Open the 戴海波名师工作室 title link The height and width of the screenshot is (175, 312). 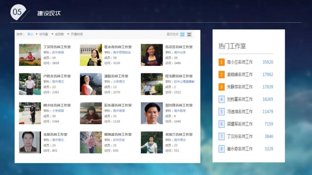pyautogui.click(x=118, y=134)
